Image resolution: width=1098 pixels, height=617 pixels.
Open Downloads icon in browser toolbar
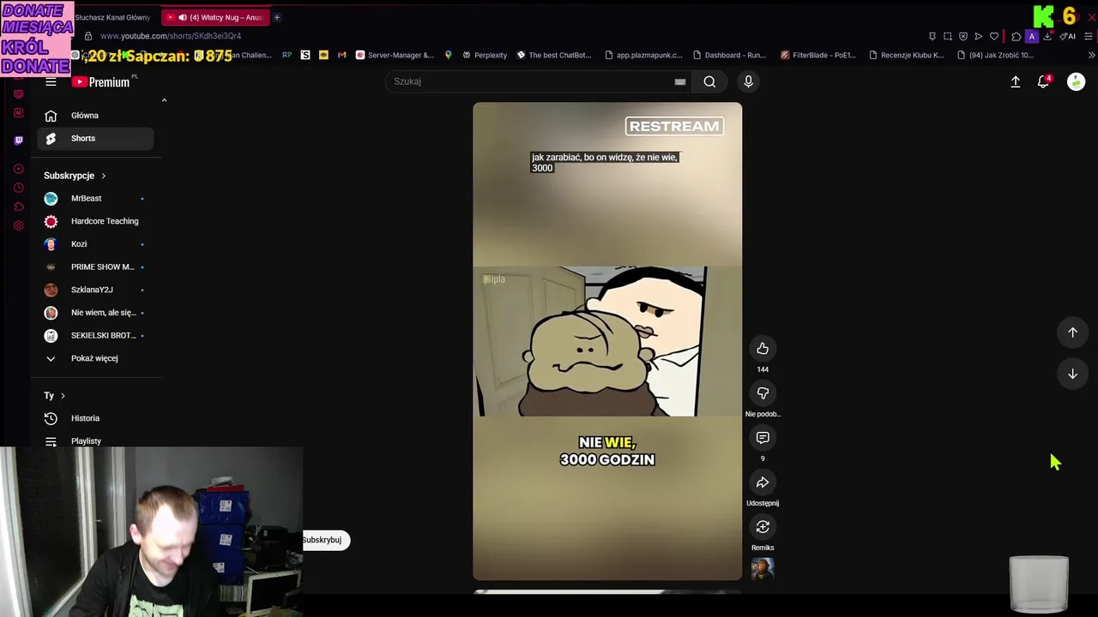[x=1047, y=36]
